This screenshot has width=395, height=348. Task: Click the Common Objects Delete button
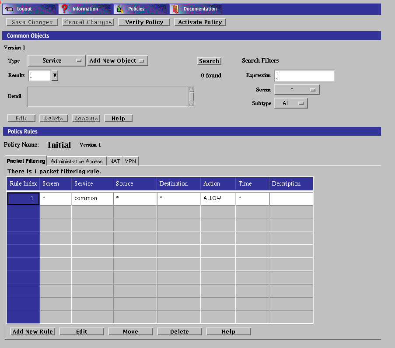54,118
